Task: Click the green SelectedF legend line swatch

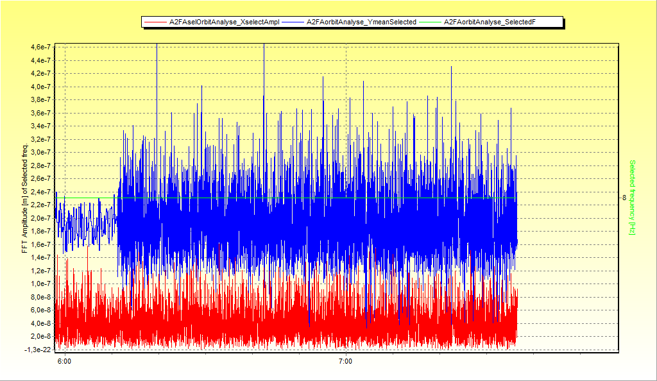Action: (432, 22)
